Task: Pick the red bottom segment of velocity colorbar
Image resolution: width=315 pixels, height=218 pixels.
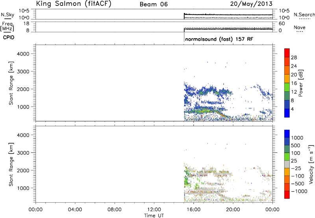Action: tap(287, 195)
